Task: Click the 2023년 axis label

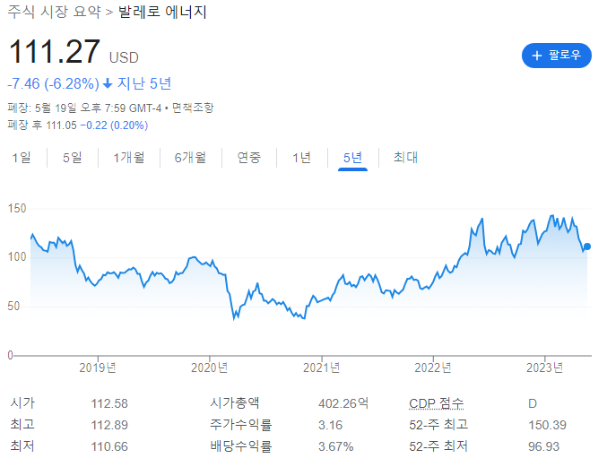Action: (544, 368)
